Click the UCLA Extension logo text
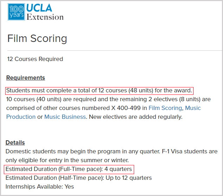The width and height of the screenshot is (223, 196). click(x=45, y=12)
